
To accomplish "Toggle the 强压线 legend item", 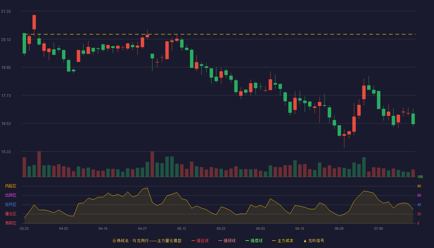I will pyautogui.click(x=200, y=241).
